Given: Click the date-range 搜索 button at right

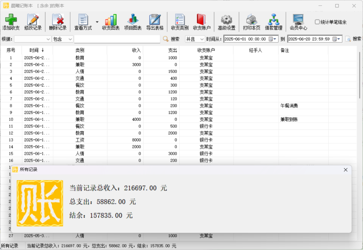Looking at the screenshot, I should [353, 39].
